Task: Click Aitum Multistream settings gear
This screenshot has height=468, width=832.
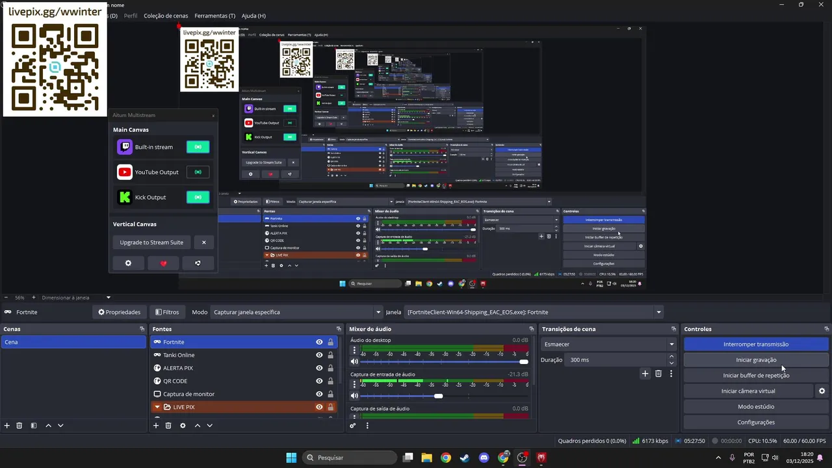Action: (x=128, y=263)
